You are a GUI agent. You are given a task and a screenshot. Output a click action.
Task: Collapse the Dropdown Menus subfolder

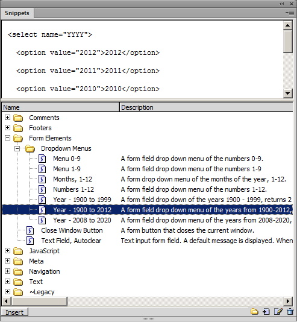pos(17,148)
